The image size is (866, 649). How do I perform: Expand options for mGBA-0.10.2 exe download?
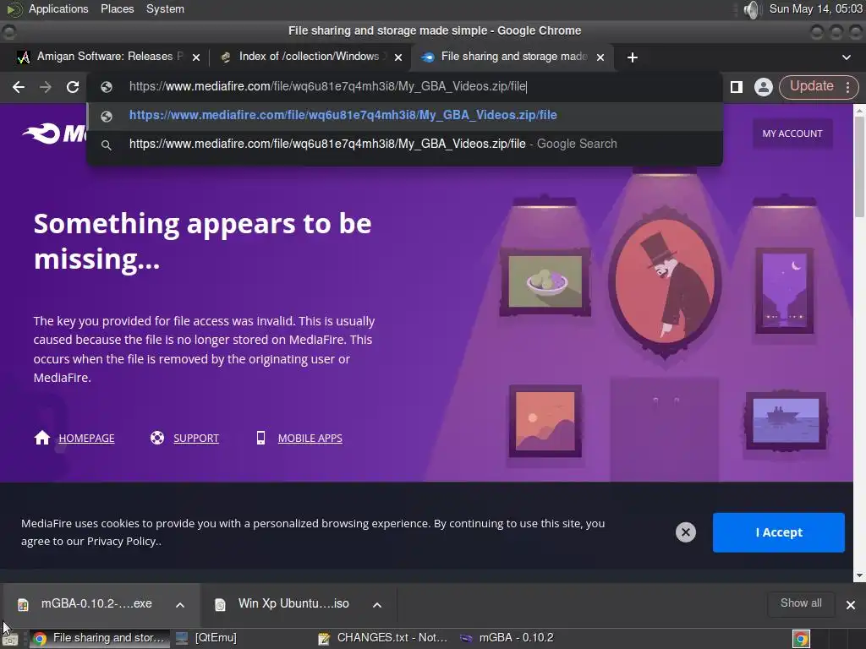(x=180, y=605)
